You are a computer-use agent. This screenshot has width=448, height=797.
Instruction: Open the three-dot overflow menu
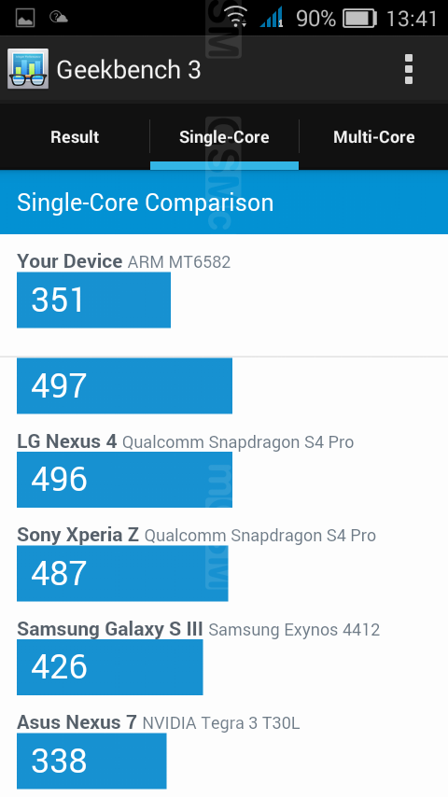409,69
